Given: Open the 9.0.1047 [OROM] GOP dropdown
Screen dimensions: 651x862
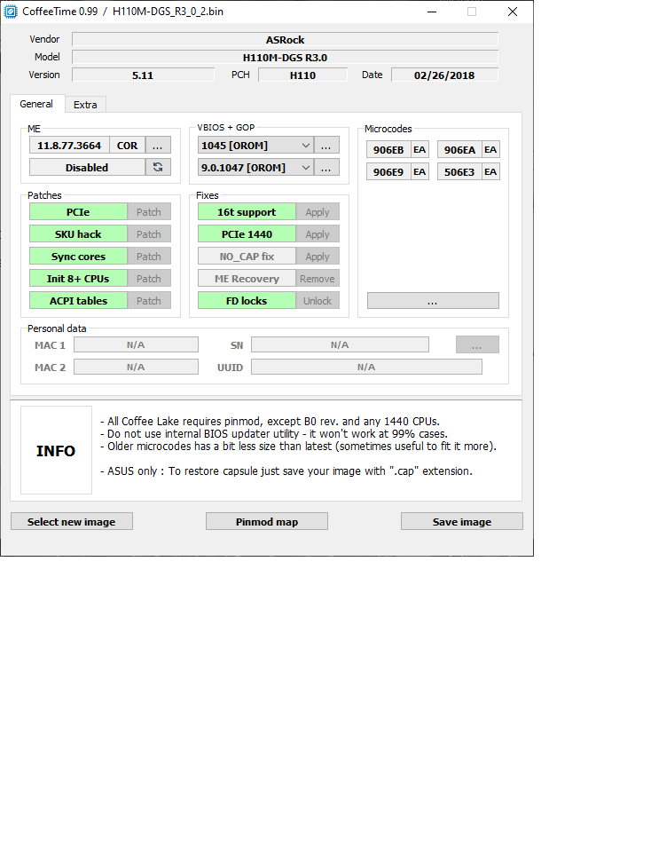Looking at the screenshot, I should [255, 167].
